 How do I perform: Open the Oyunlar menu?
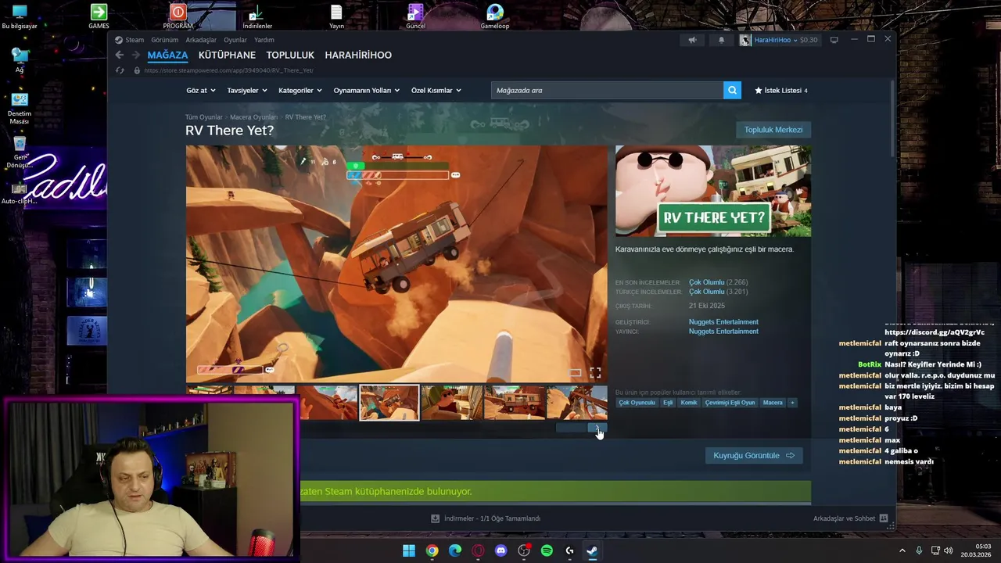click(x=235, y=40)
